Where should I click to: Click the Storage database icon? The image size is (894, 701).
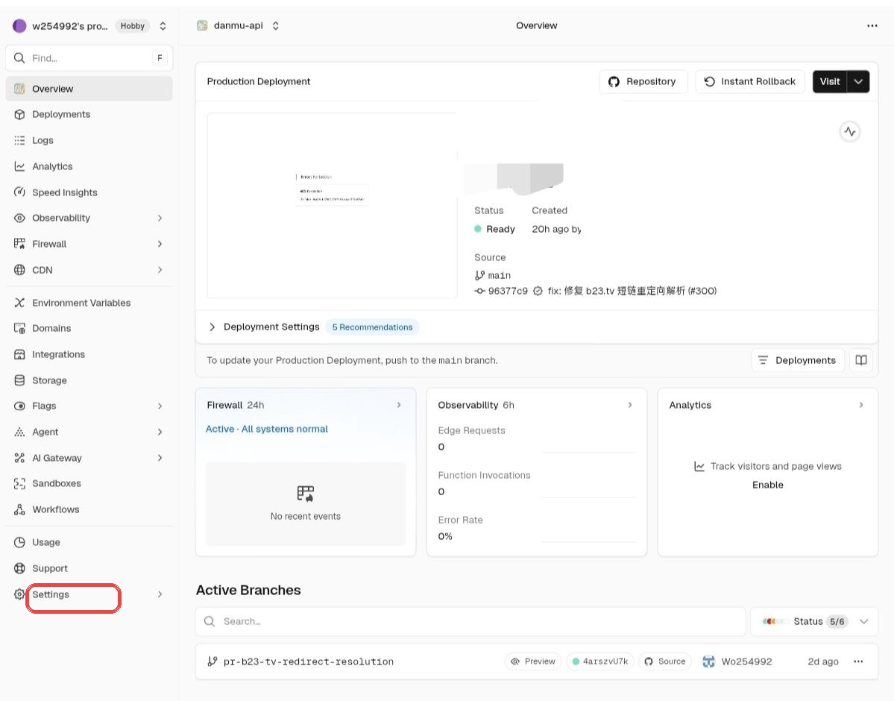click(19, 380)
